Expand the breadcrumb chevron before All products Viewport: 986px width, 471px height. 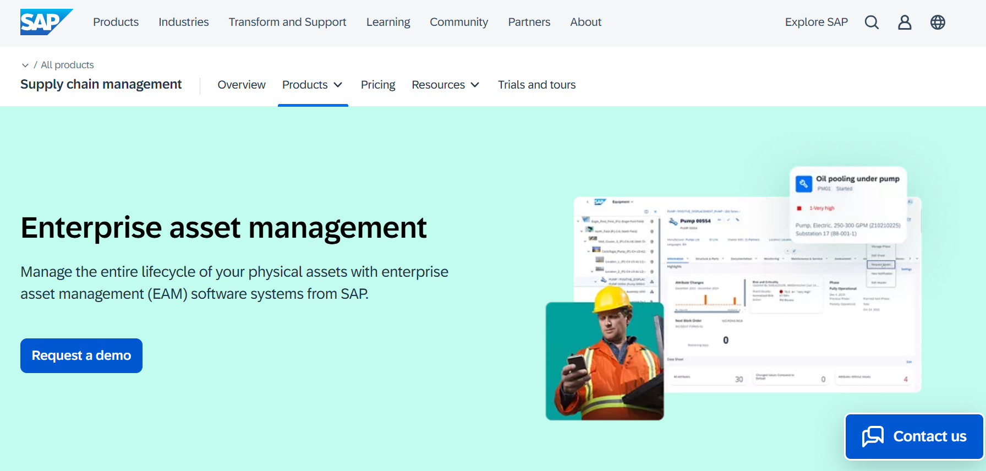25,65
